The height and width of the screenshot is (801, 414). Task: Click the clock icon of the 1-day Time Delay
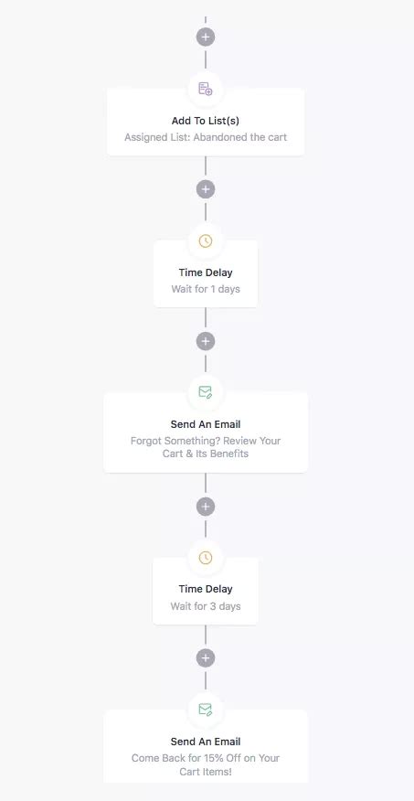tap(206, 241)
